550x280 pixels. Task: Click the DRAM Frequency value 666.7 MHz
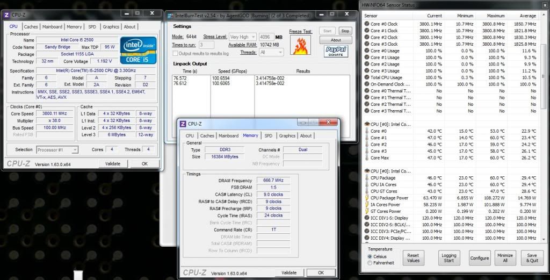click(273, 181)
